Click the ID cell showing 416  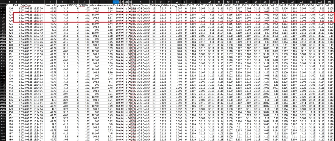[10, 9]
